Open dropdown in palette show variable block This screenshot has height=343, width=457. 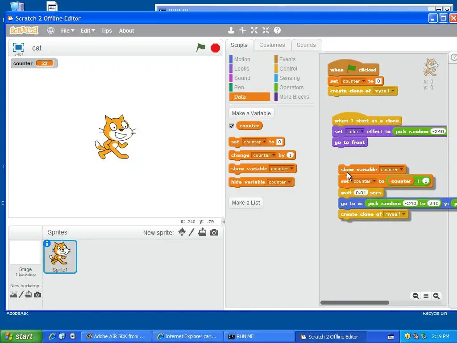click(282, 168)
